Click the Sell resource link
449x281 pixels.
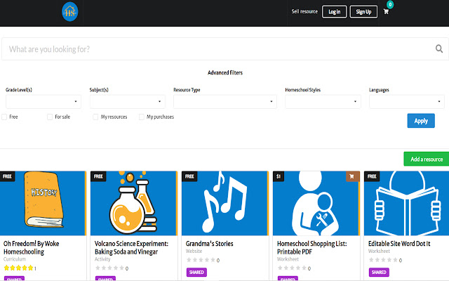point(304,11)
